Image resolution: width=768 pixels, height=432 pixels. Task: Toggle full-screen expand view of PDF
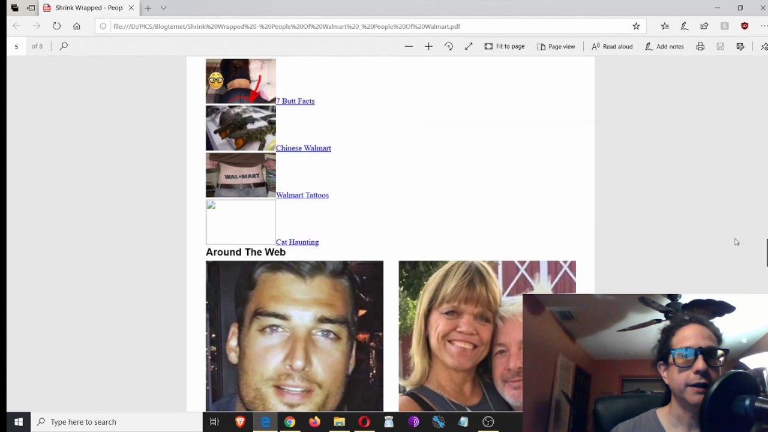pyautogui.click(x=469, y=46)
